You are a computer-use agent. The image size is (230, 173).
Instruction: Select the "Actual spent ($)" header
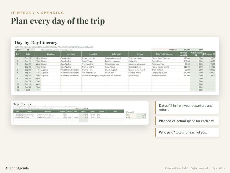[196, 54]
